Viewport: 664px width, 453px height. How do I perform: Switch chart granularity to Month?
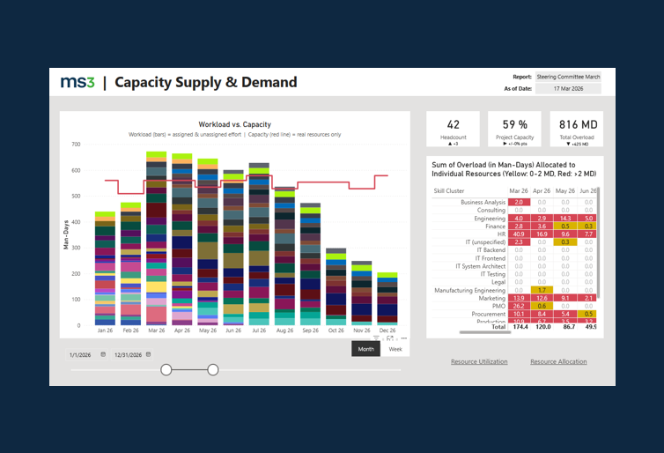pyautogui.click(x=365, y=349)
